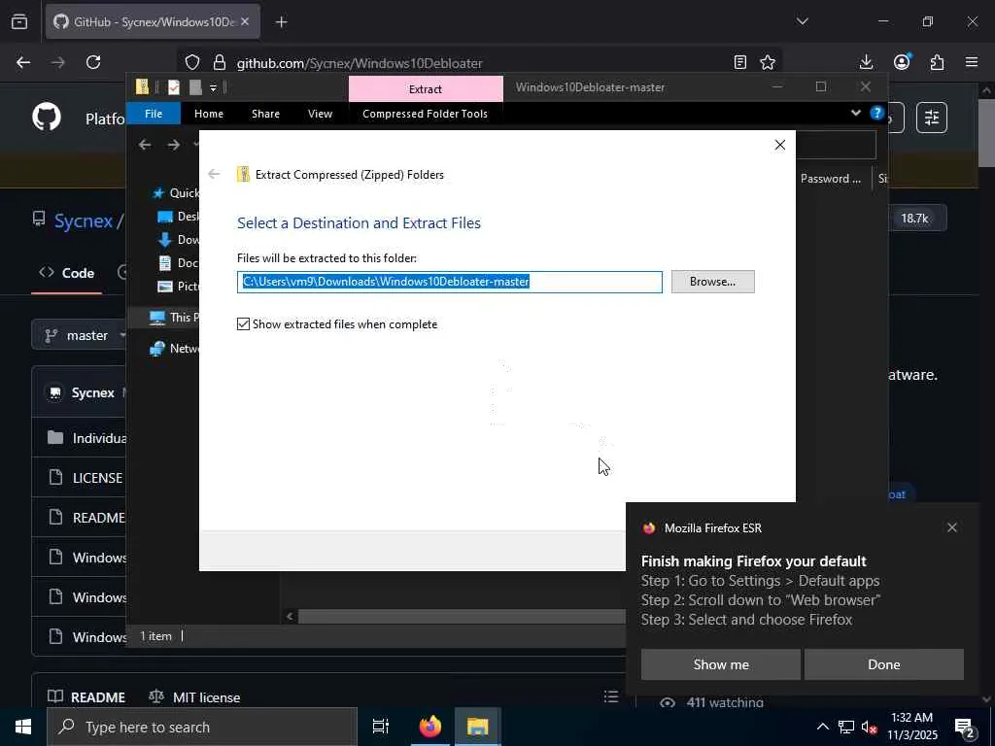The image size is (995, 746).
Task: Click the pink Extract contextual tab
Action: [x=426, y=88]
